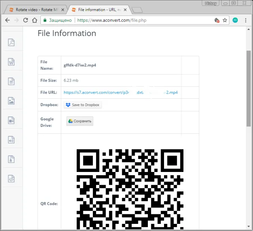Click the File URL: row label
The height and width of the screenshot is (231, 253).
49,92
